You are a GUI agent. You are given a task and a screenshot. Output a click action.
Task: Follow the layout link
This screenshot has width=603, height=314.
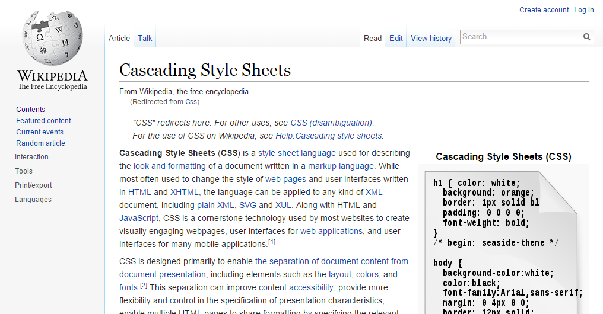pyautogui.click(x=340, y=274)
